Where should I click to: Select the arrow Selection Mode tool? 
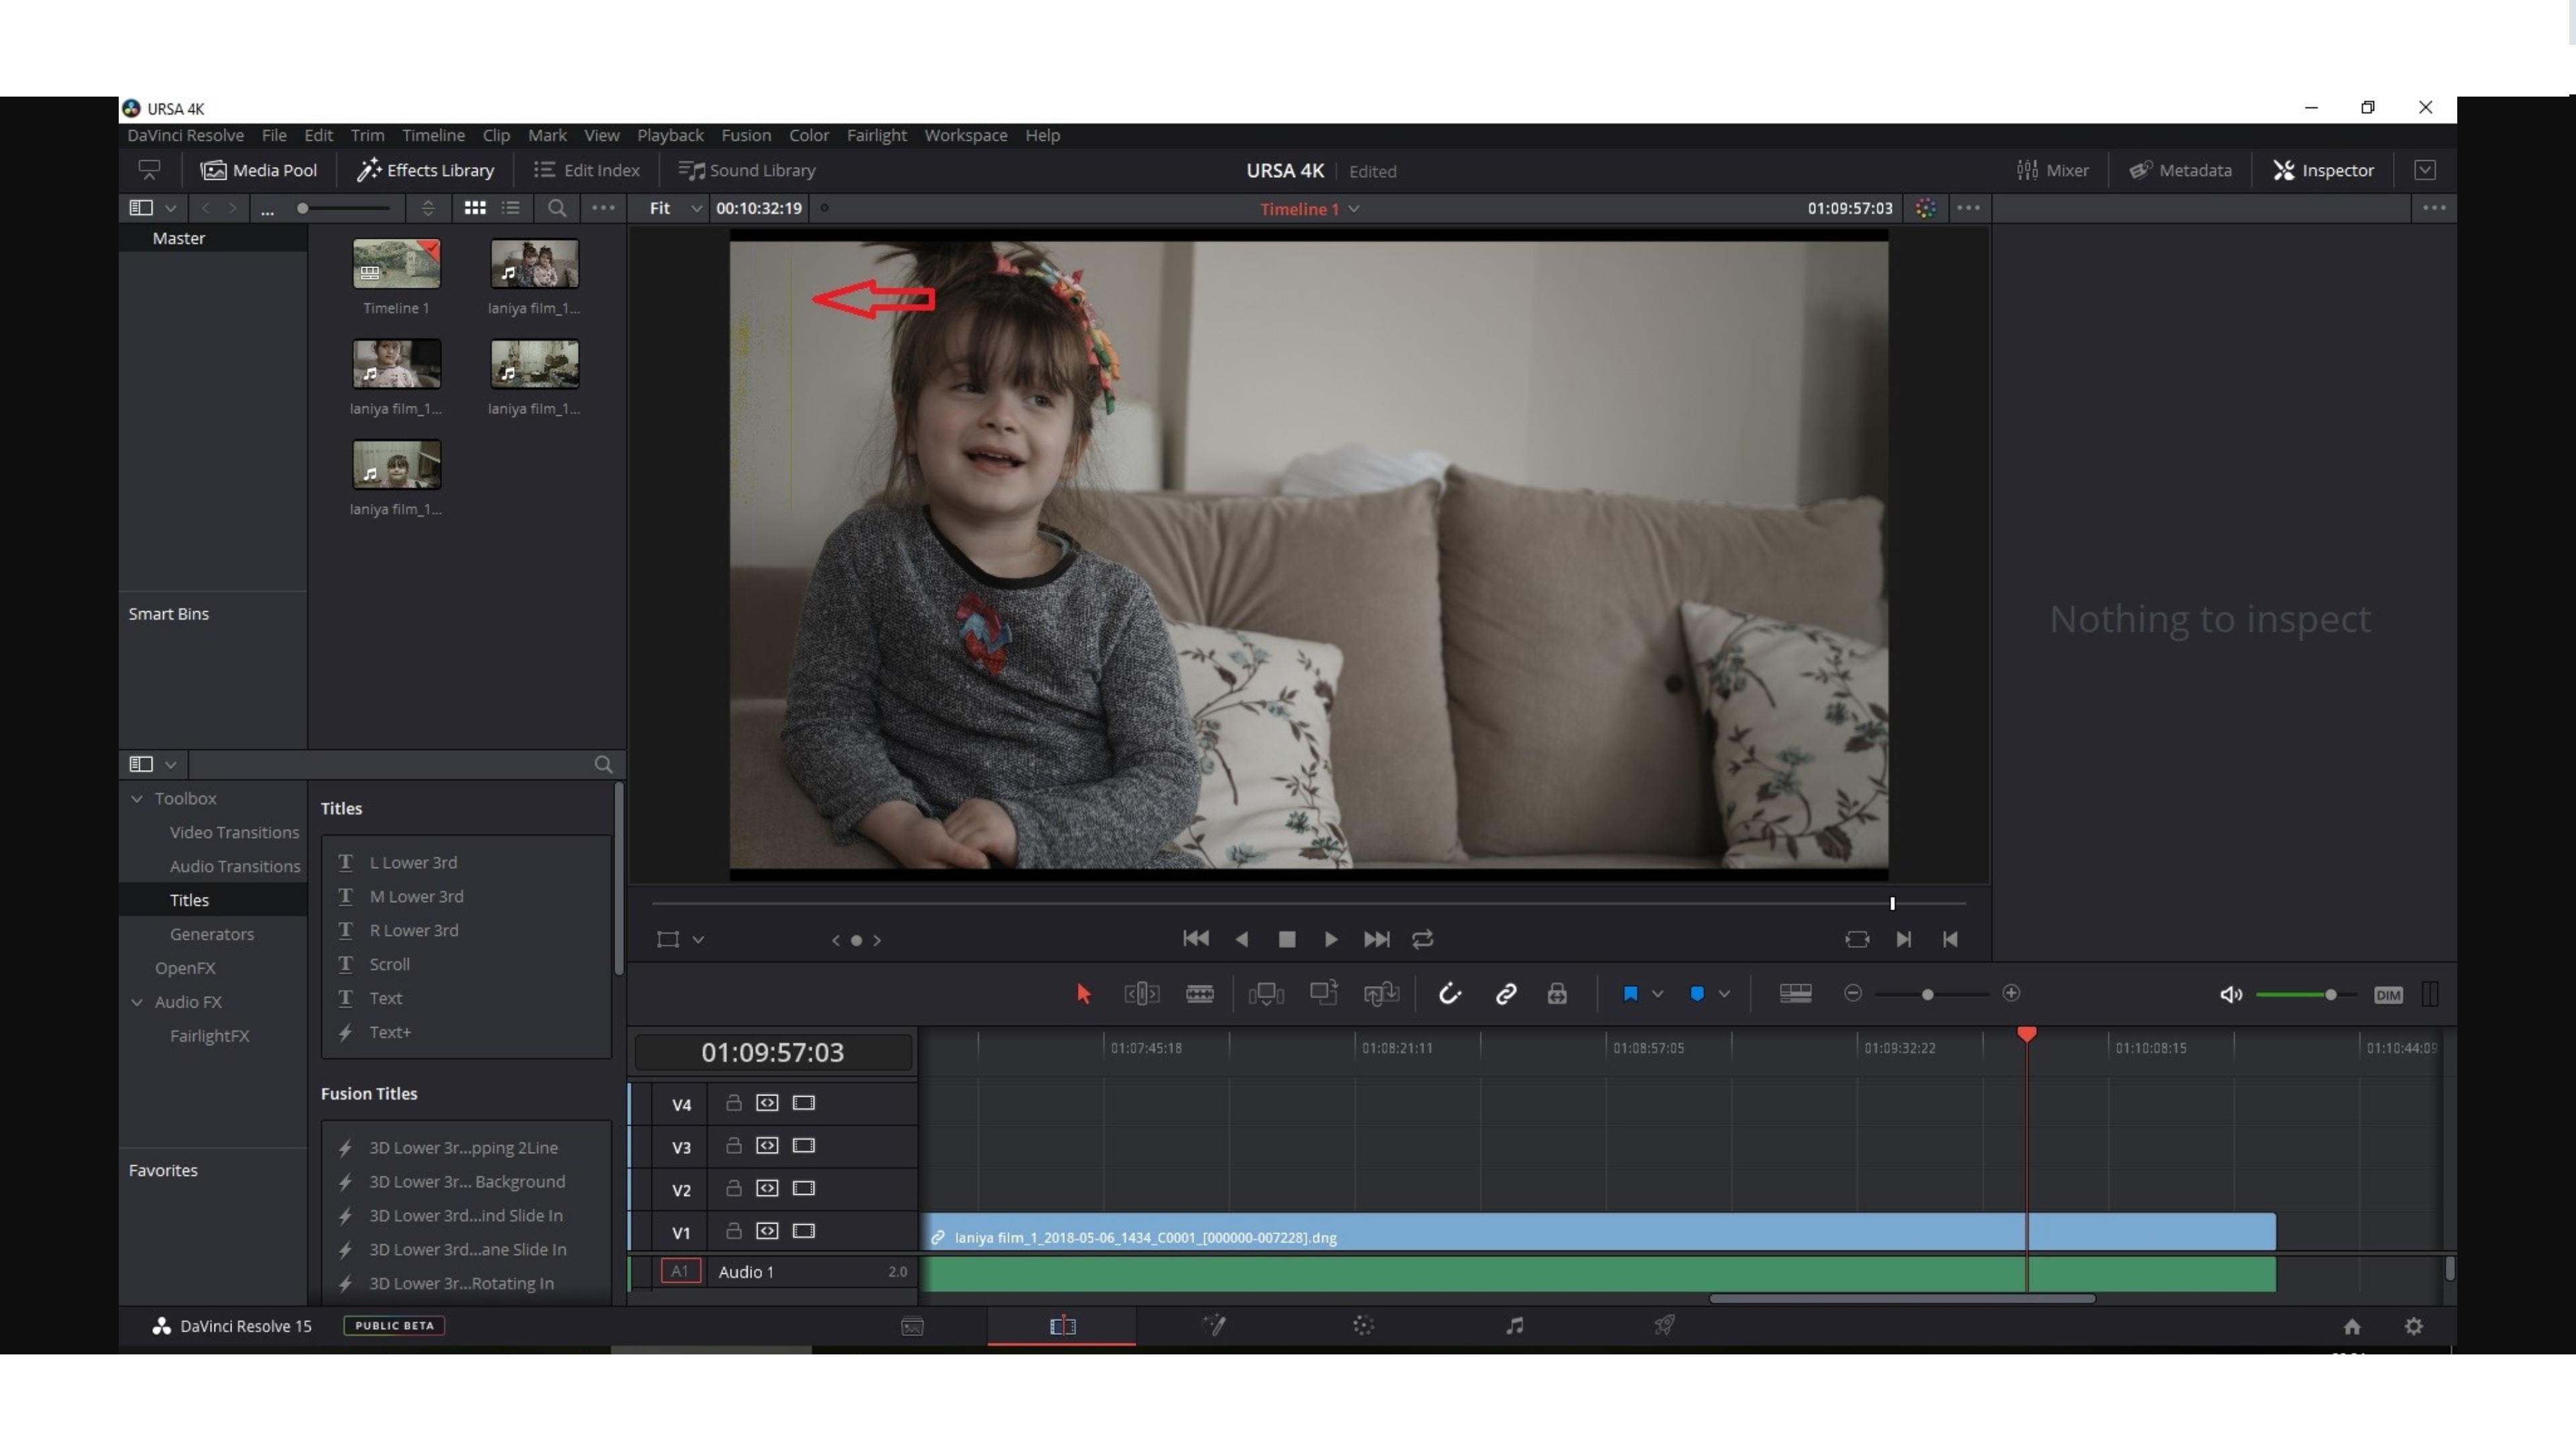click(1083, 994)
